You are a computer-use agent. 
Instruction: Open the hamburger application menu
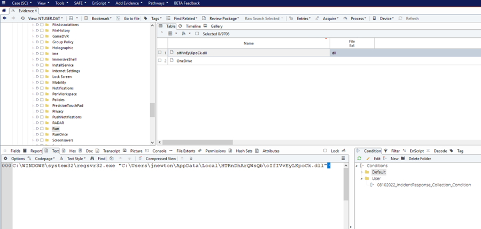pos(4,3)
